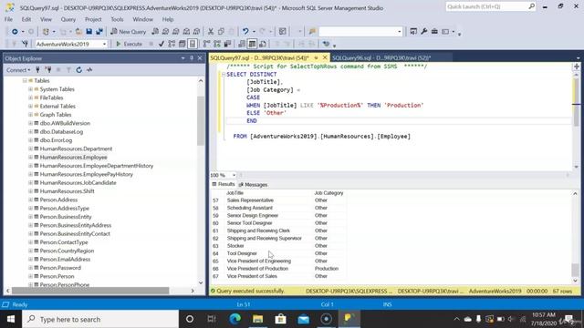Image resolution: width=584 pixels, height=328 pixels.
Task: Toggle Results to Grid mode
Action: pos(252,44)
